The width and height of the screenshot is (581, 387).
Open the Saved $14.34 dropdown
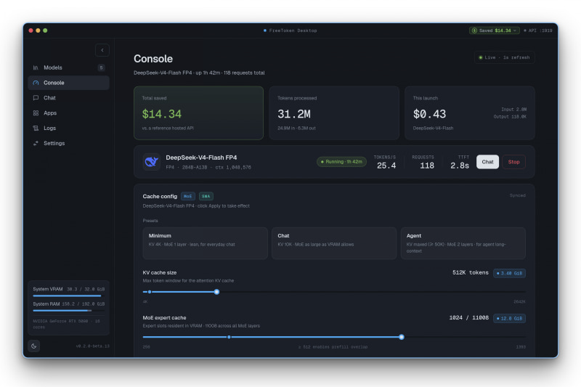[x=495, y=30]
